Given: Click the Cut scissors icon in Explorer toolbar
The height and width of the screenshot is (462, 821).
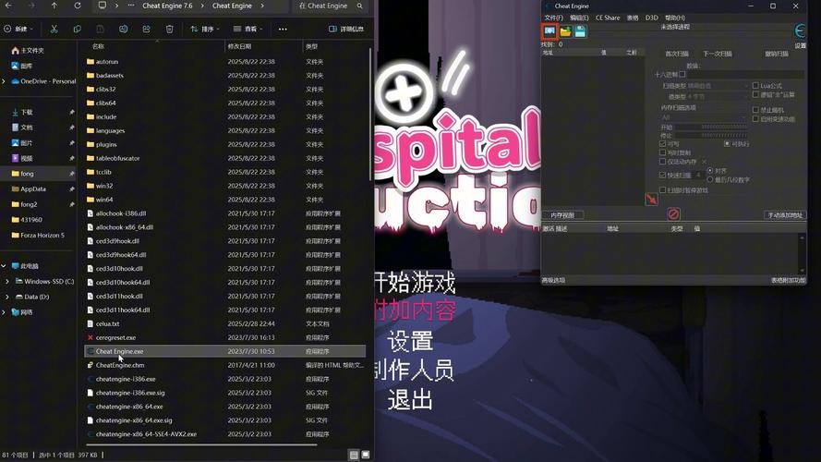Looking at the screenshot, I should coord(54,29).
